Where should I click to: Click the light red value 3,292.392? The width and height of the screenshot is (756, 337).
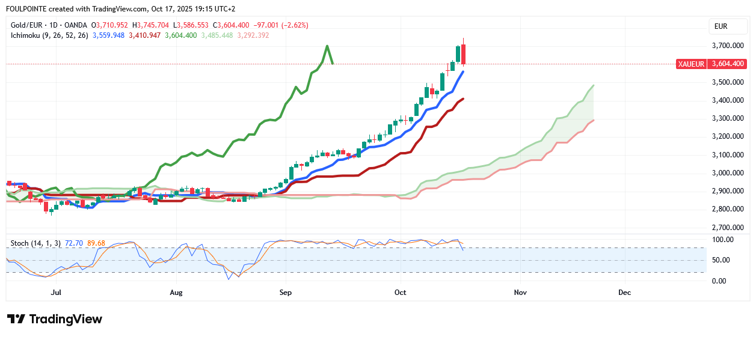coord(253,35)
